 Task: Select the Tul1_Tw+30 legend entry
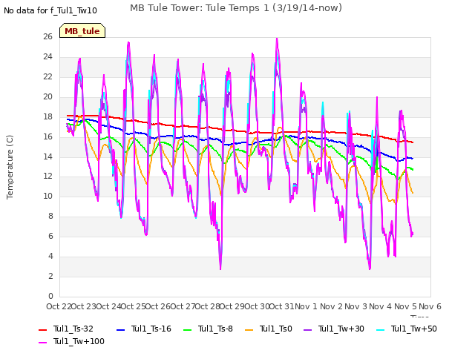[334, 329]
